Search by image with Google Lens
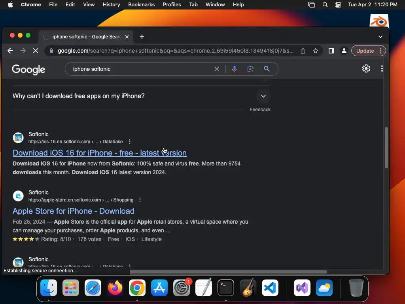405x304 pixels. click(250, 69)
